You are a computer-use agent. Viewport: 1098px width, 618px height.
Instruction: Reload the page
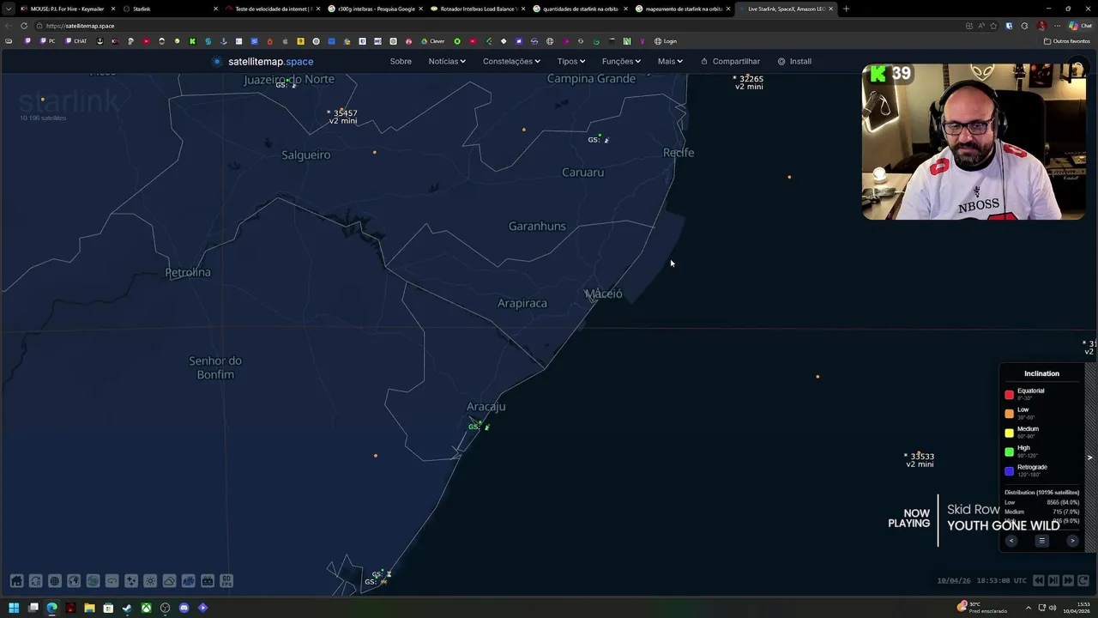[23, 26]
